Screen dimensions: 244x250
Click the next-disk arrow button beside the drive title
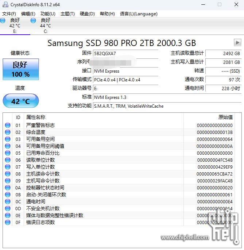coord(237,43)
